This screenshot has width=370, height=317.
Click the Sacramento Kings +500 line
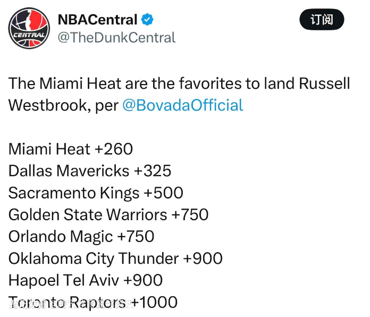(96, 193)
